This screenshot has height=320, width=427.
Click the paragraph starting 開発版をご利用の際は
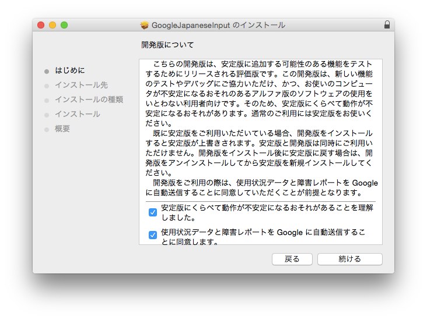click(x=261, y=187)
